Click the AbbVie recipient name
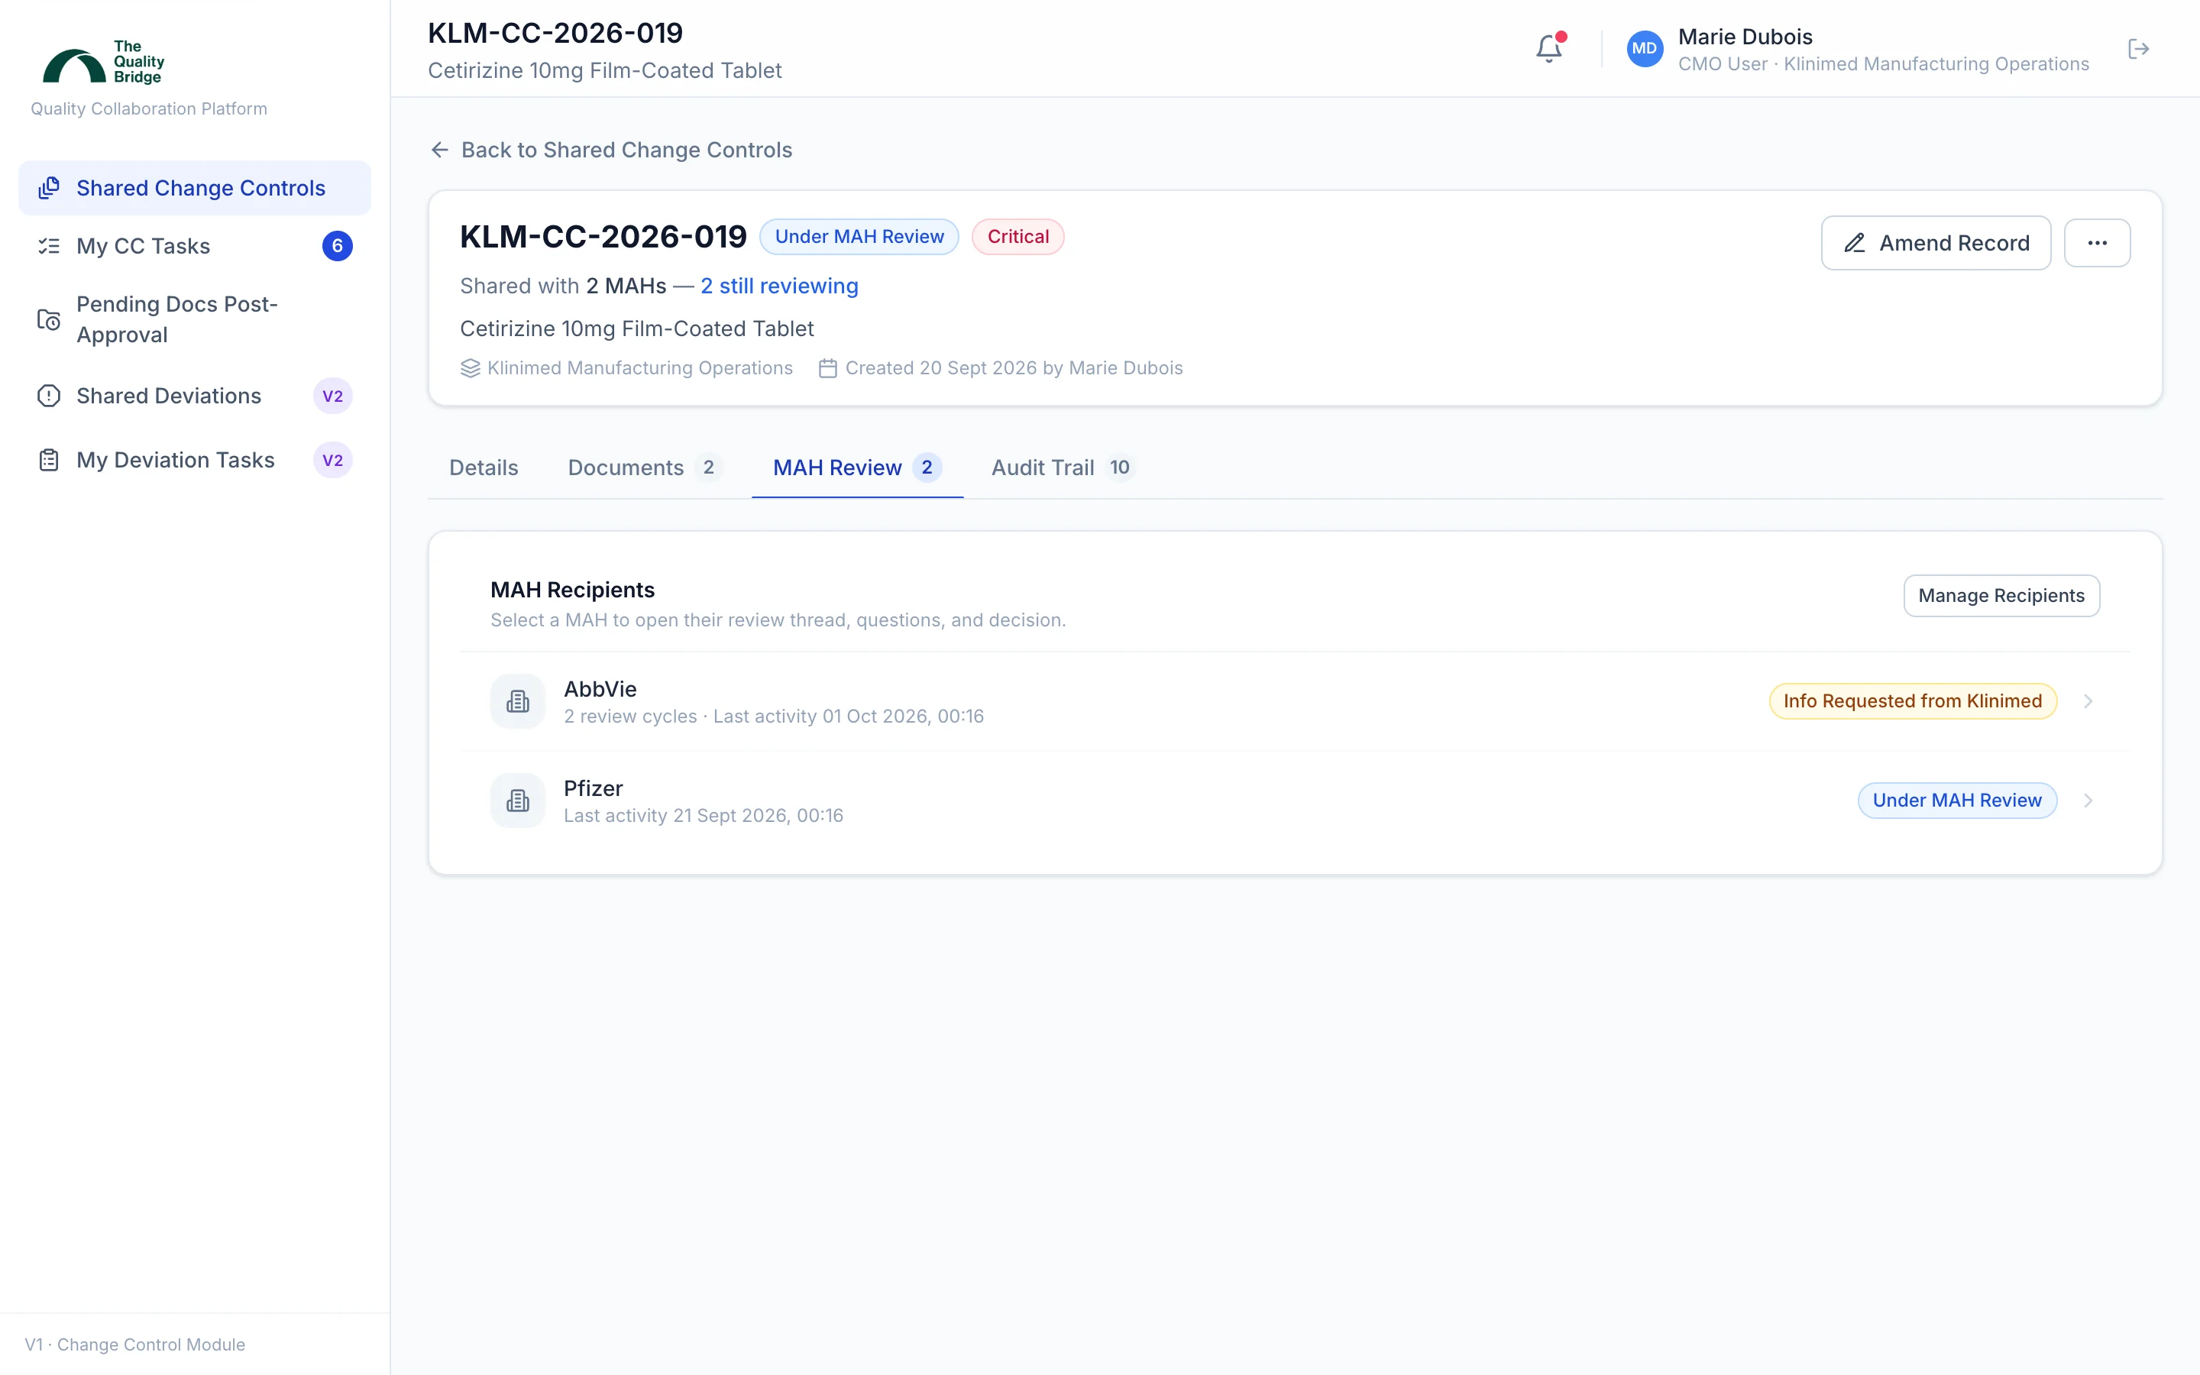This screenshot has height=1375, width=2200. (600, 688)
